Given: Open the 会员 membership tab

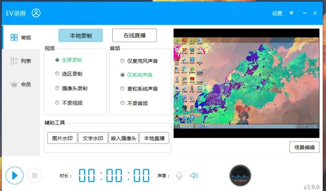Looking at the screenshot, I should 21,84.
